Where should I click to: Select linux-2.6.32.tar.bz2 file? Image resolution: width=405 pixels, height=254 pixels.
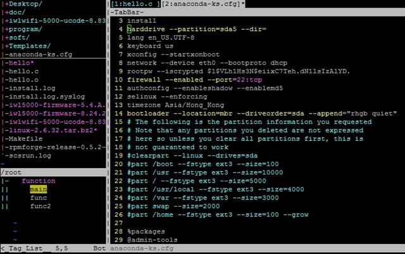point(51,131)
